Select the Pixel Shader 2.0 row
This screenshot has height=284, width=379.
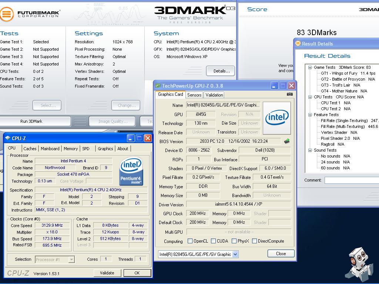(341, 138)
